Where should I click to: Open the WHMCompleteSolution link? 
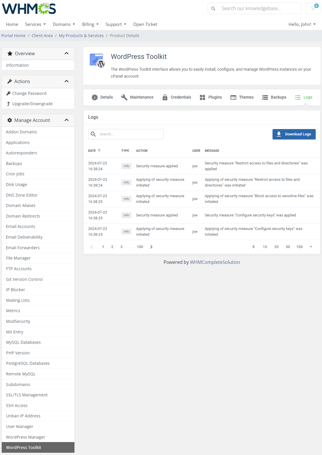[215, 262]
